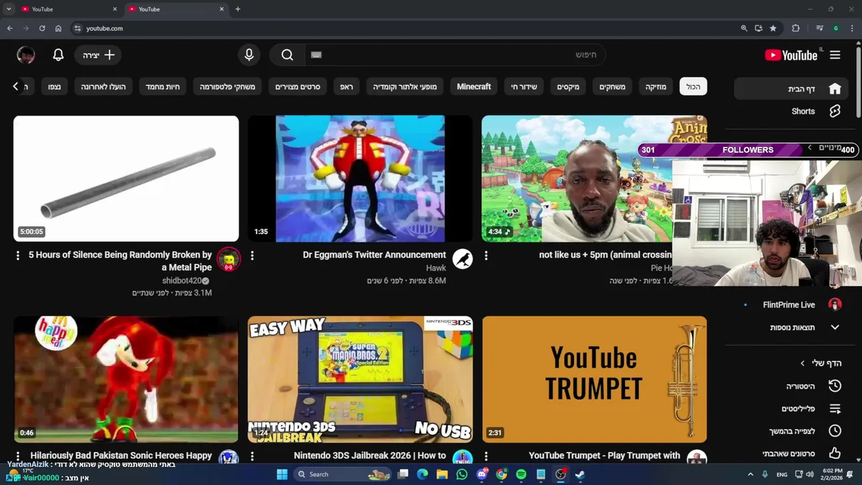The image size is (862, 485).
Task: Open WhatsApp from the taskbar
Action: click(x=462, y=474)
